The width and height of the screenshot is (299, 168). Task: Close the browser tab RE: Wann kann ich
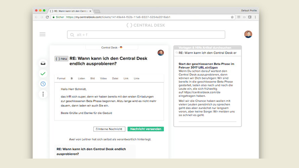(90, 11)
